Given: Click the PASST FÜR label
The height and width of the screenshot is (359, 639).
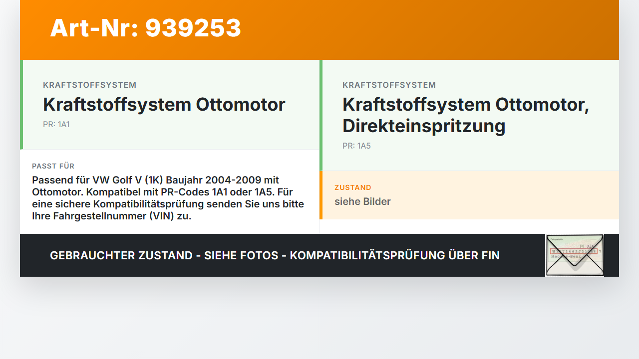Looking at the screenshot, I should tap(53, 166).
